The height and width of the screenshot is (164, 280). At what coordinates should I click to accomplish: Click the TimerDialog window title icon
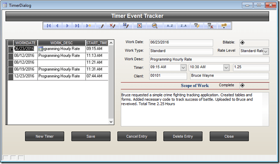[5, 5]
